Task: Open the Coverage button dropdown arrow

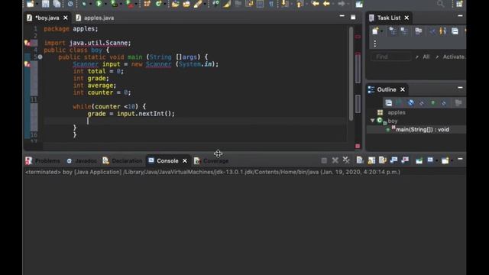Action: [121, 4]
